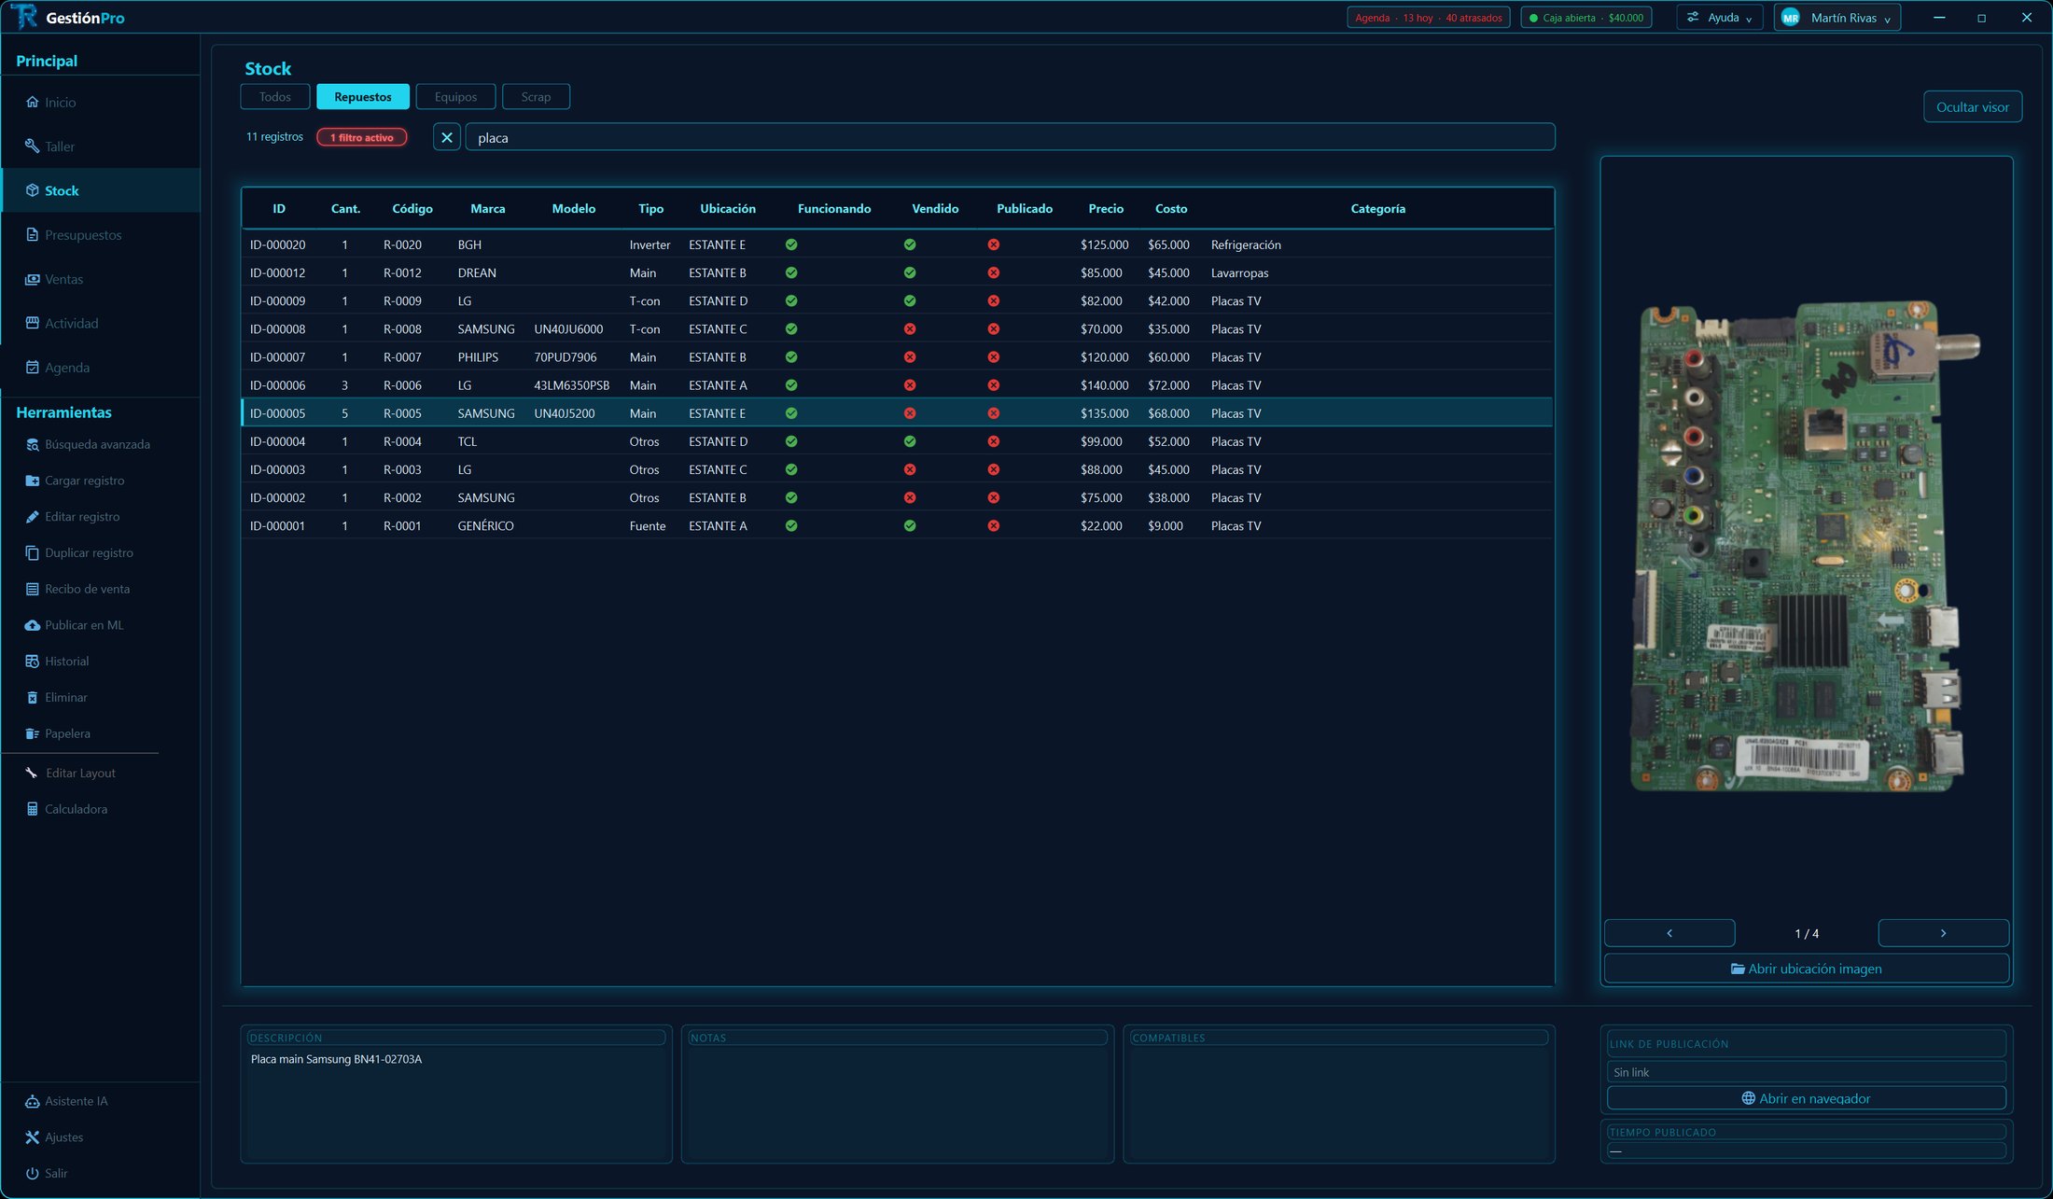The image size is (2053, 1199).
Task: Click Agenda 13 hoy status badge
Action: pos(1429,18)
